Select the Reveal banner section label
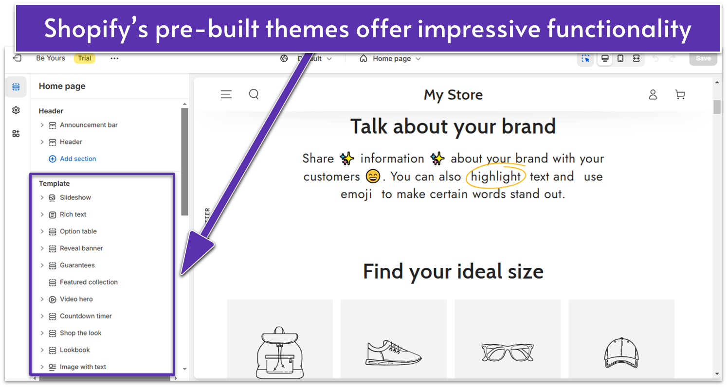The image size is (727, 387). click(81, 248)
